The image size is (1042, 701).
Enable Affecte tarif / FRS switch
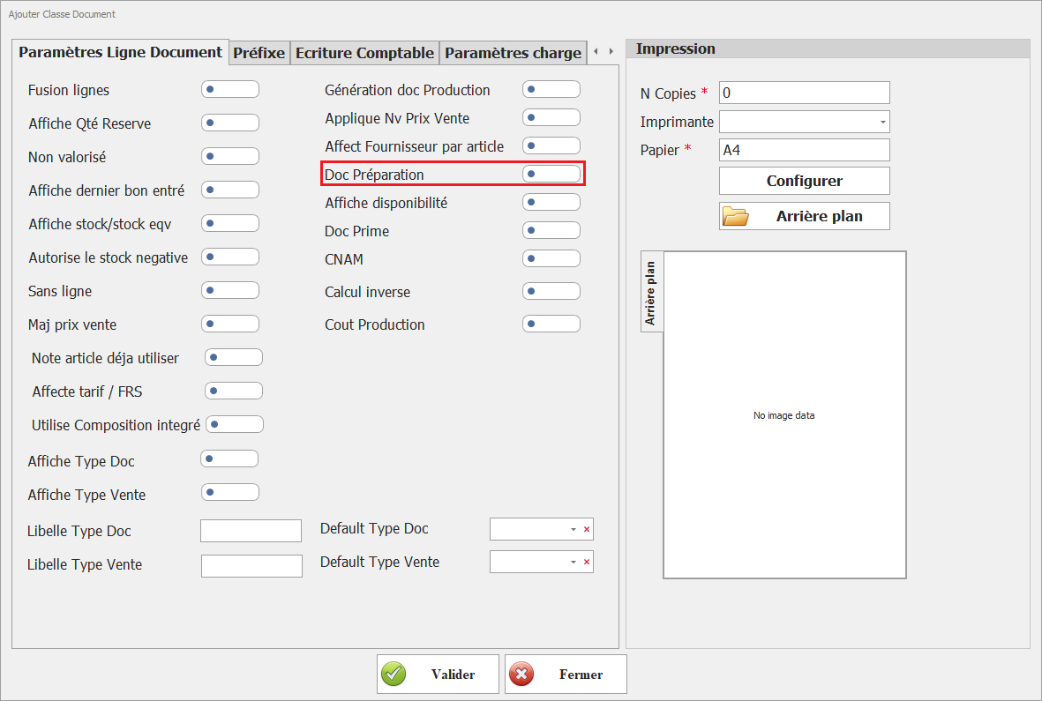[x=233, y=391]
